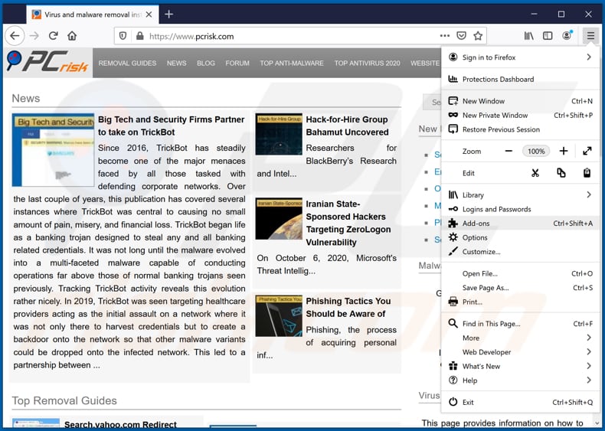This screenshot has width=605, height=431.
Task: Expand the Web Developer submenu
Action: (x=588, y=352)
